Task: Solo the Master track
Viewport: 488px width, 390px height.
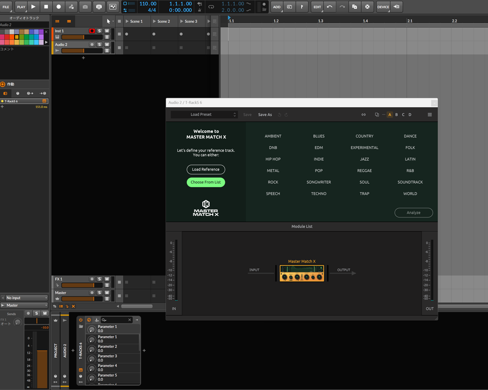Action: point(99,292)
